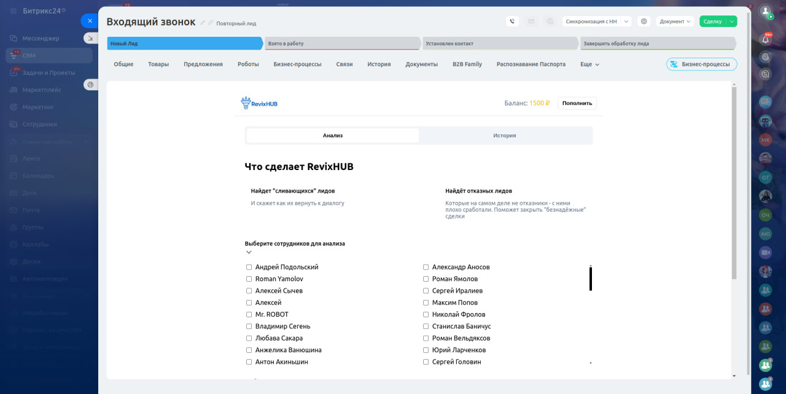Viewport: 786px width, 394px height.
Task: Click the Бизнес-процессы outlined button
Action: (701, 64)
